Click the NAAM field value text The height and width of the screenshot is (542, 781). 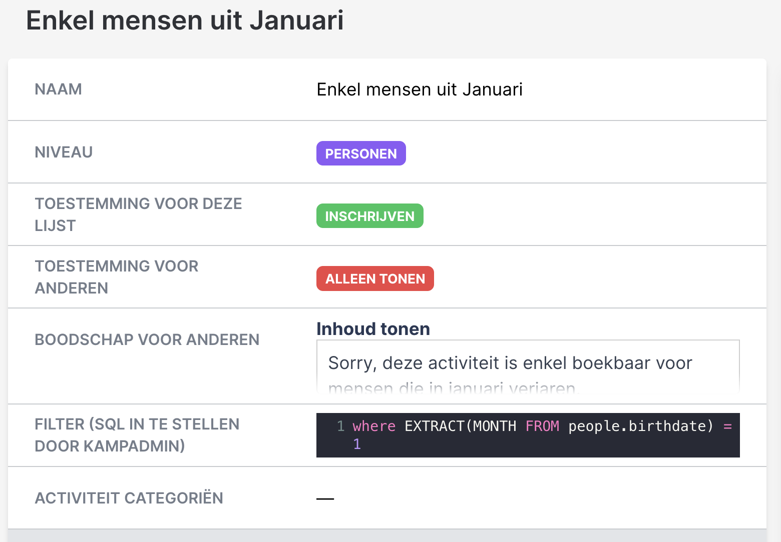tap(420, 89)
